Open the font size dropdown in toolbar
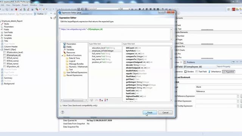This screenshot has height=136, width=242. pyautogui.click(x=129, y=9)
